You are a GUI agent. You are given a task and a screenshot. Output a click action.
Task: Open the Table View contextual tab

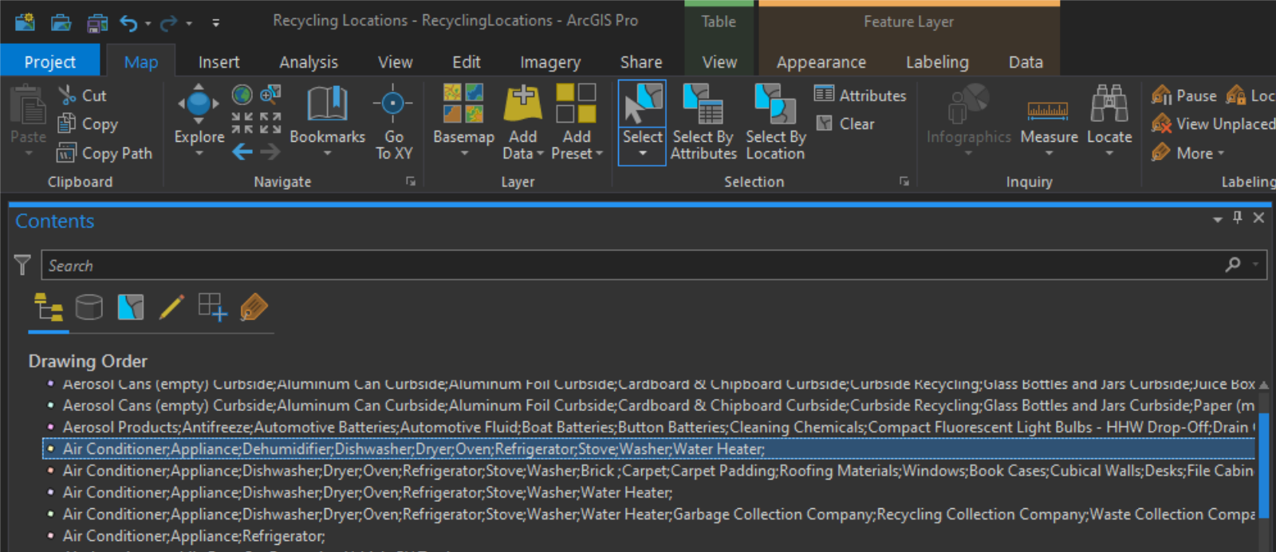pos(719,61)
